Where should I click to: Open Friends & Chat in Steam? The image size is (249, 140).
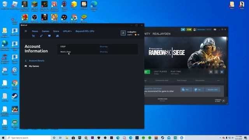(x=220, y=101)
